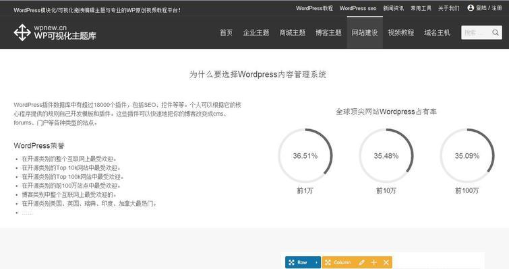509x269 pixels.
Task: Click the Column label button
Action: 342,262
